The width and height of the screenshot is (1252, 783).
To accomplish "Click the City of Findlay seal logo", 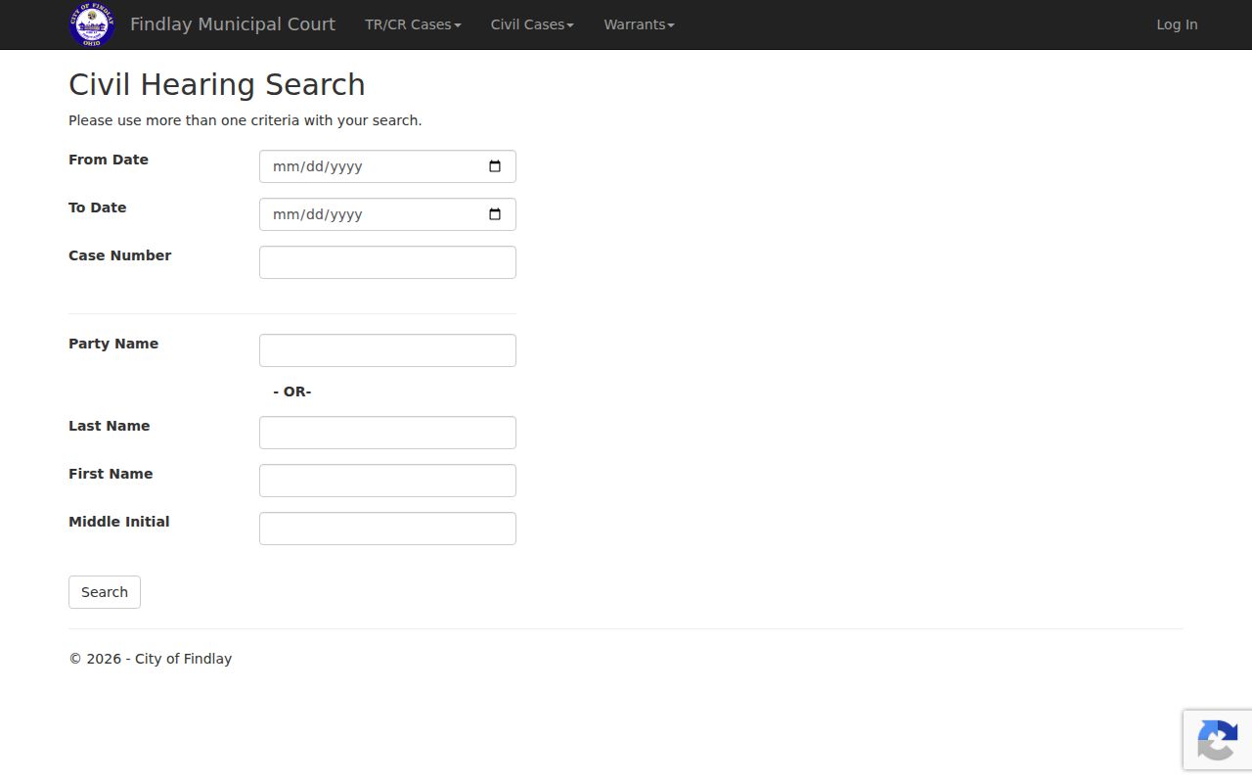I will [92, 24].
